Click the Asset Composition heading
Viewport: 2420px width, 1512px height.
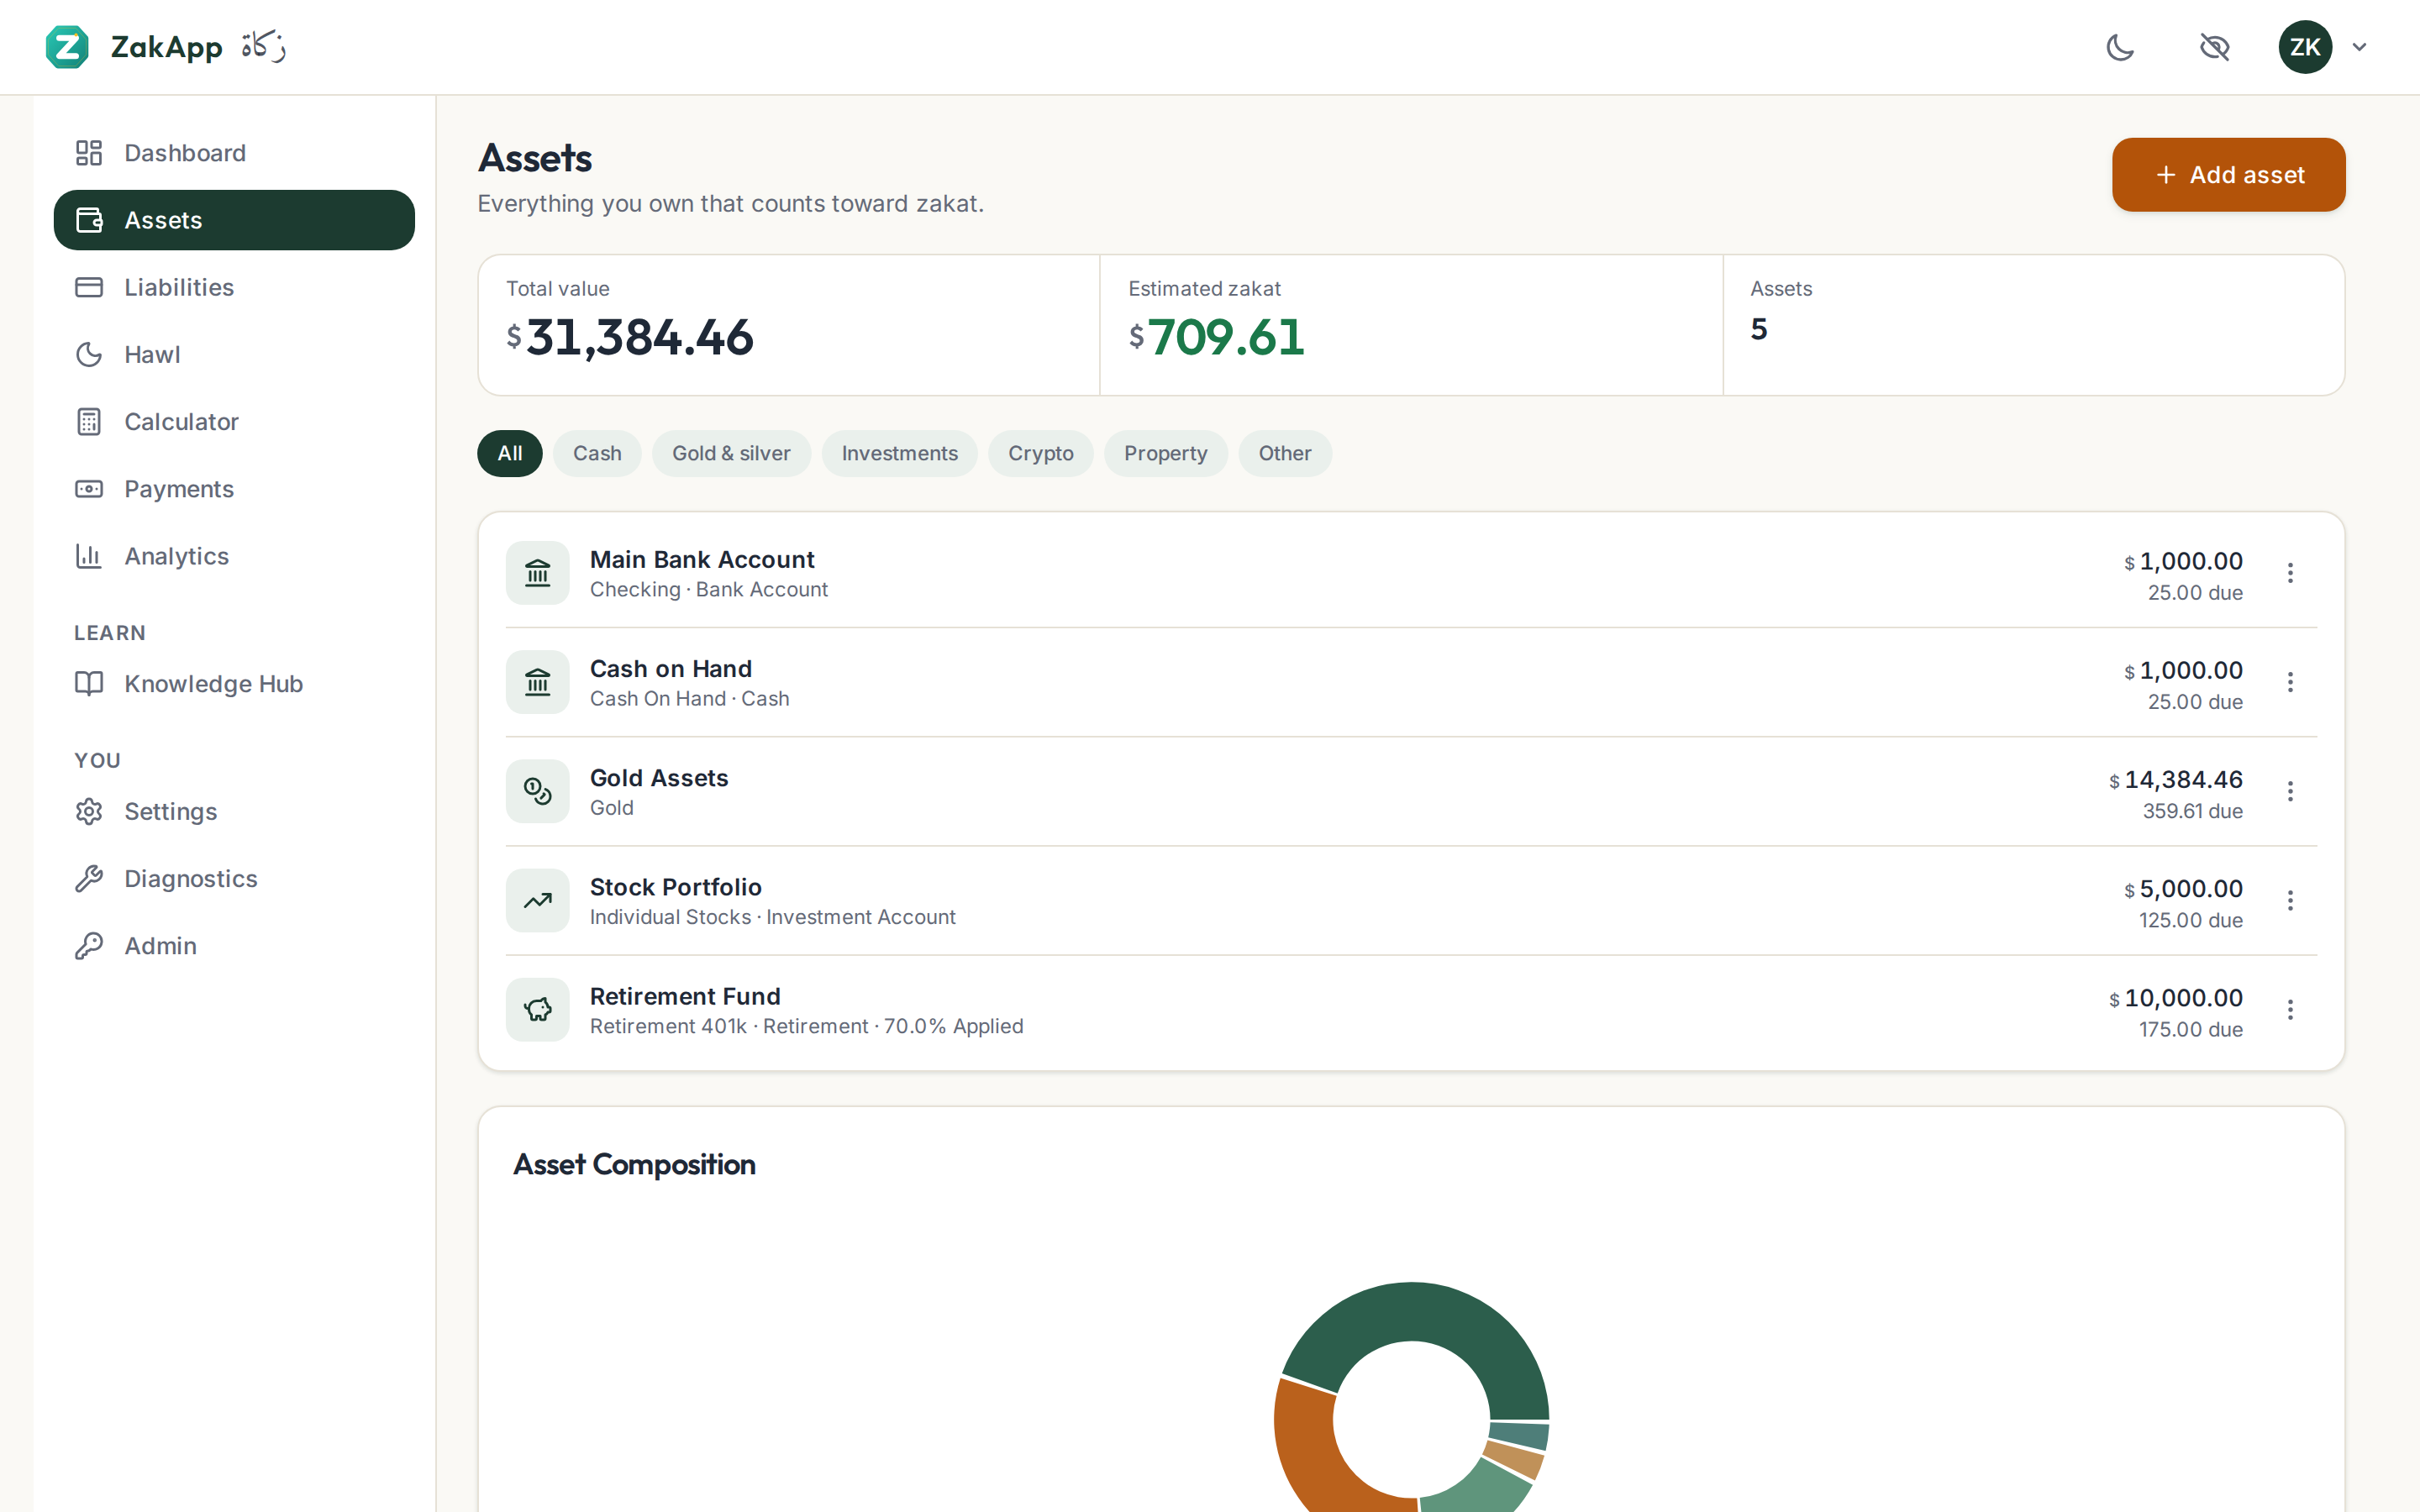pos(634,1164)
